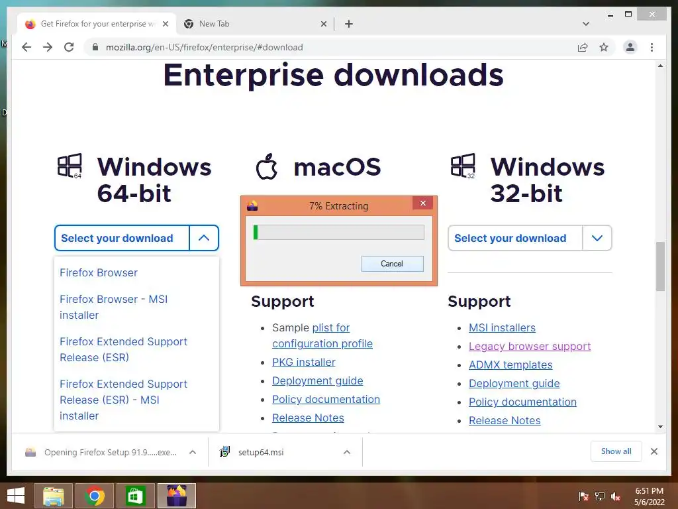Click the extracting dialog's Firefox icon
The width and height of the screenshot is (678, 509).
[x=252, y=205]
